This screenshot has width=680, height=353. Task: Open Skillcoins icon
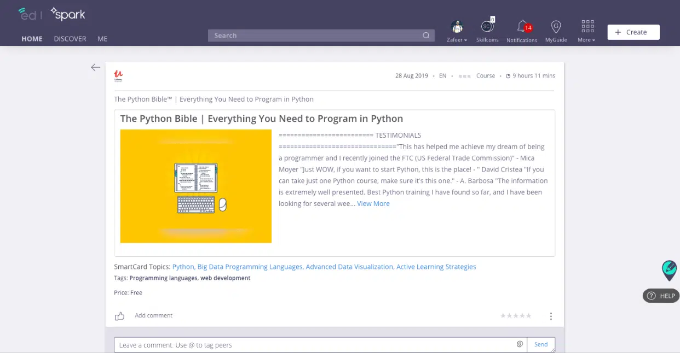(487, 27)
